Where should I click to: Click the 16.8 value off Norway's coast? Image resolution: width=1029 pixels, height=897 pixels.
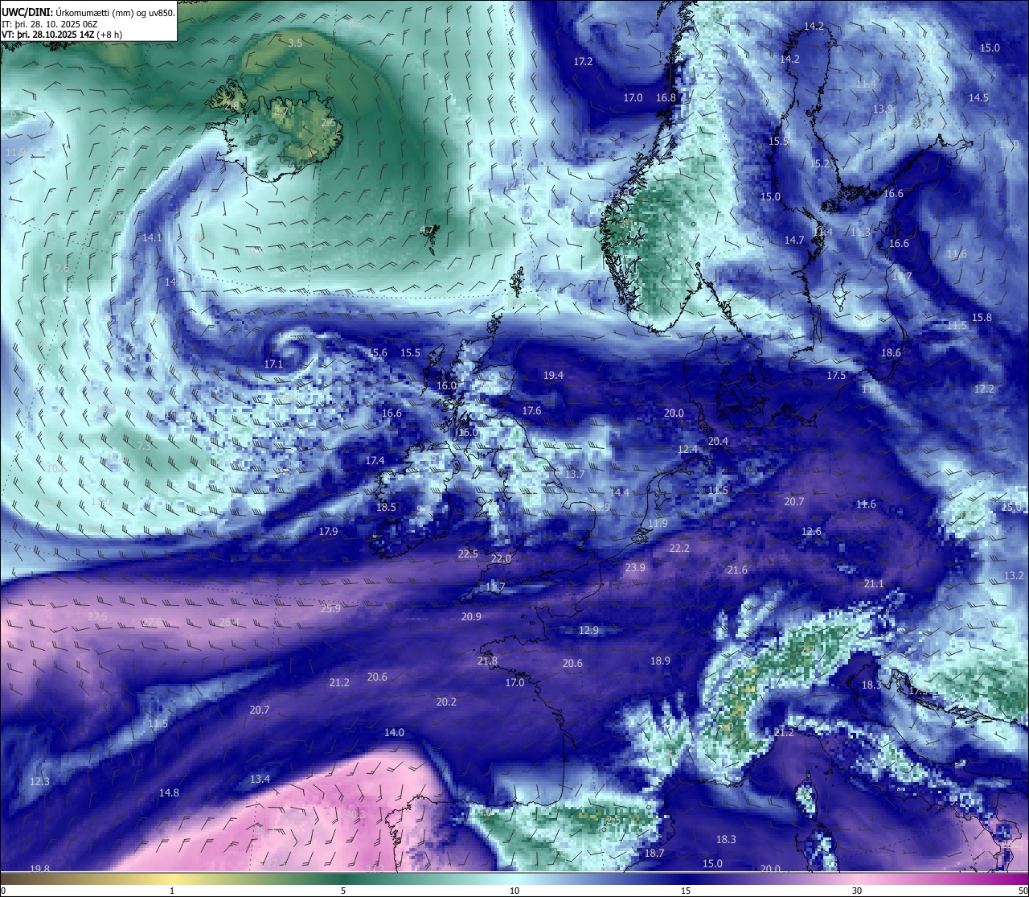[666, 97]
